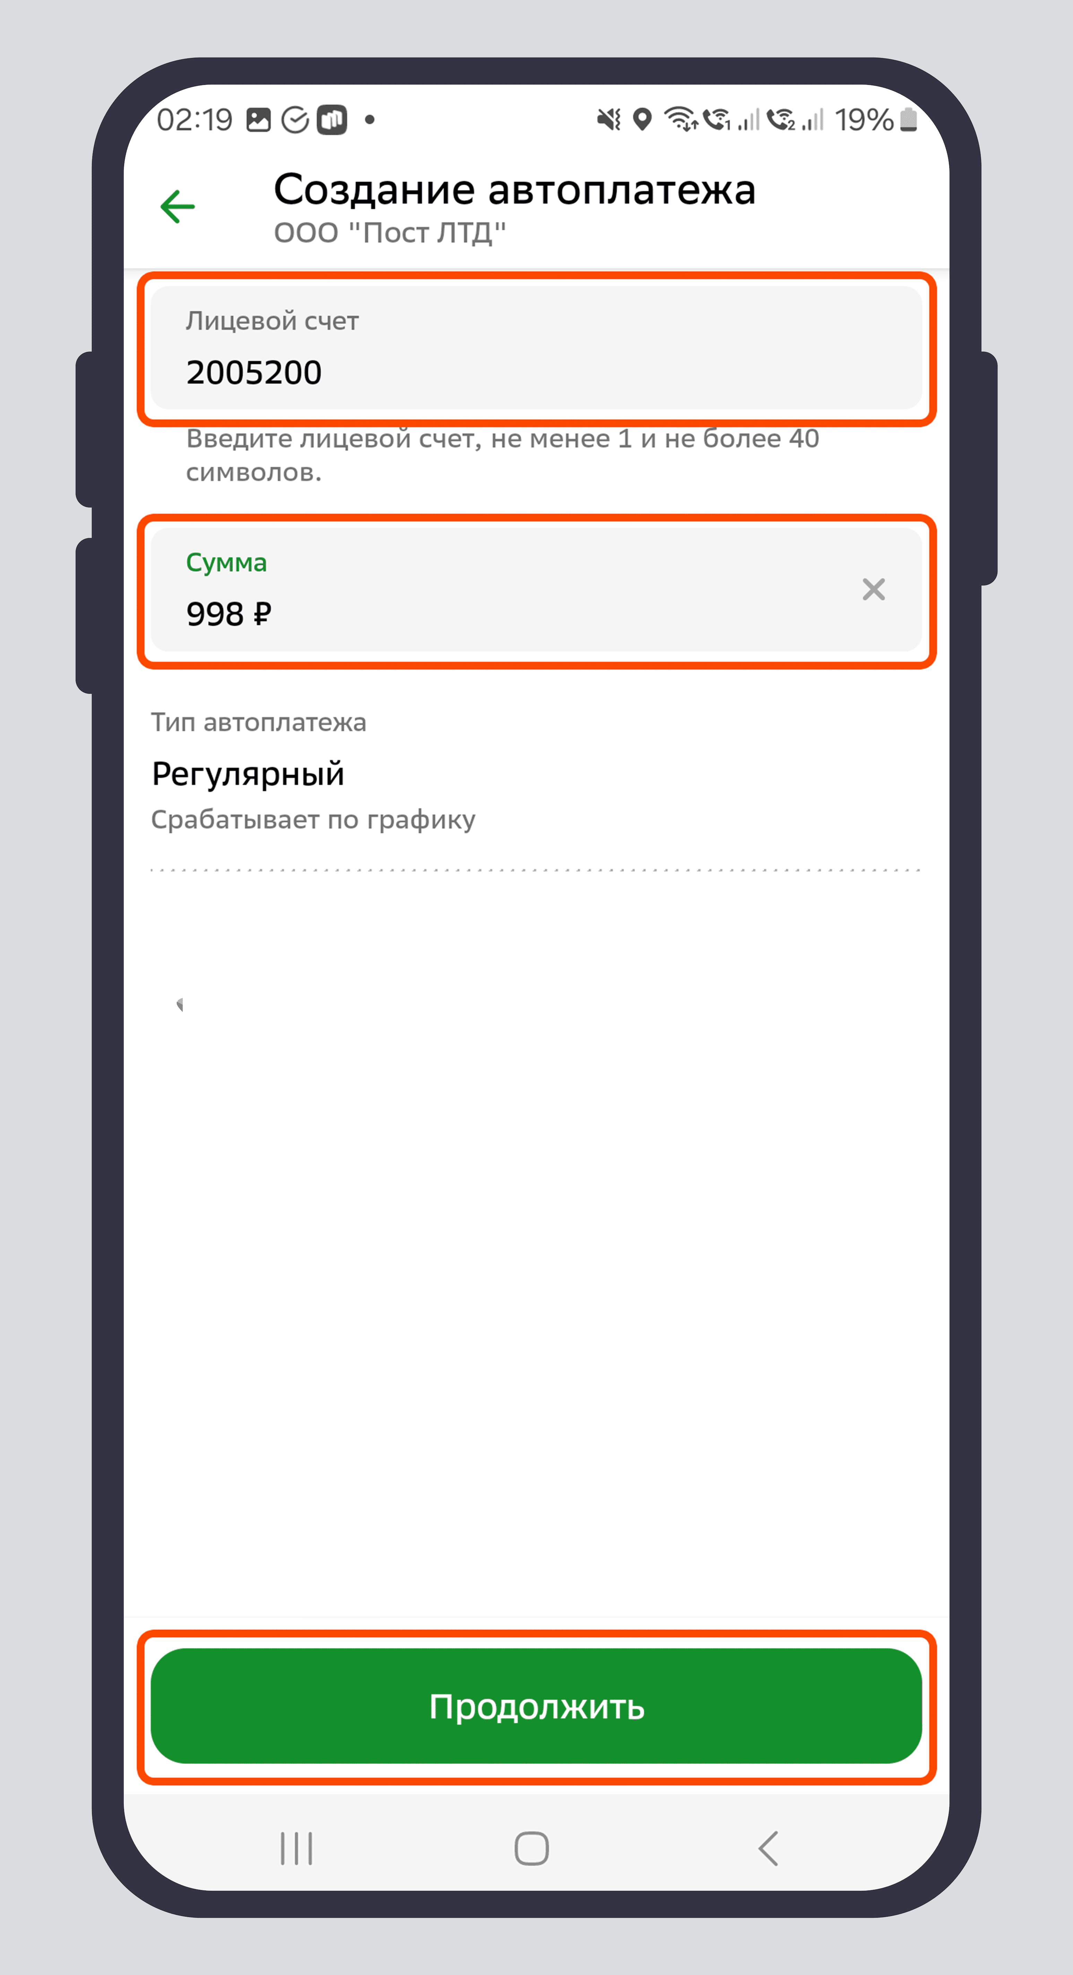Tap the green back arrow
Viewport: 1073px width, 1975px height.
click(x=177, y=207)
